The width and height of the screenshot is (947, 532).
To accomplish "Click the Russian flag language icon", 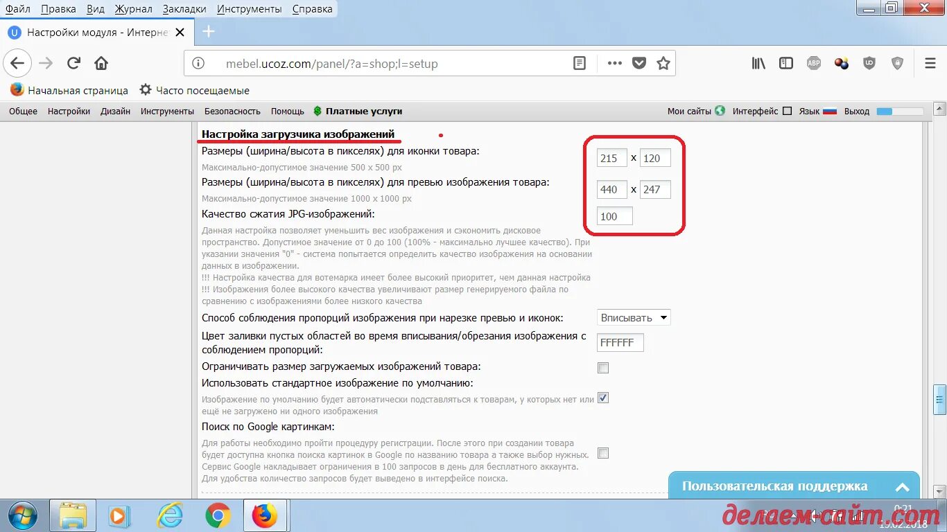I will click(830, 111).
